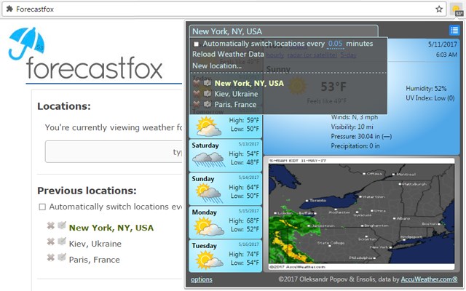Image resolution: width=466 pixels, height=291 pixels.
Task: Click edit icon next to Kiev on page
Action: click(x=61, y=241)
